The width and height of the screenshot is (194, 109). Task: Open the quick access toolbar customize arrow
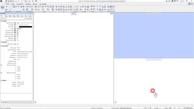coord(40,1)
